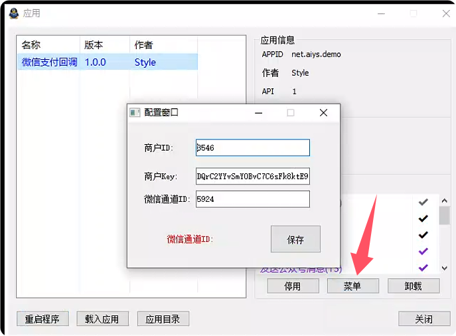Click the 版本 column header
Screen dimensions: 456x336
105,44
